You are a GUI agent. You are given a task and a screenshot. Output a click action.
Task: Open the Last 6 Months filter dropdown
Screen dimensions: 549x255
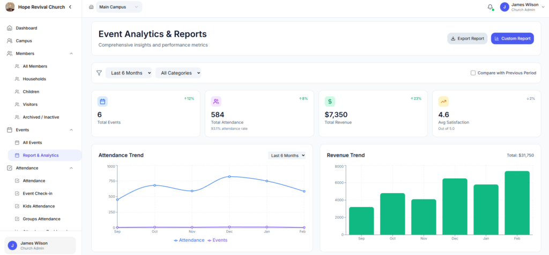coord(129,73)
